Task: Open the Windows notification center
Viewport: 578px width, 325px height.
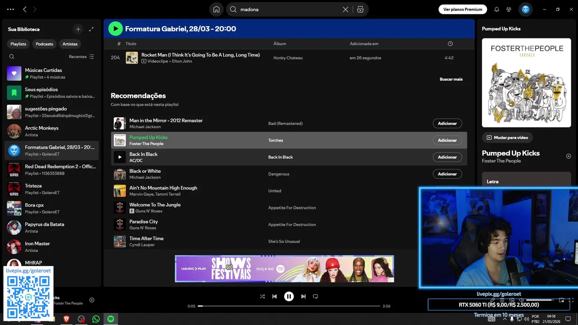Action: 568,319
